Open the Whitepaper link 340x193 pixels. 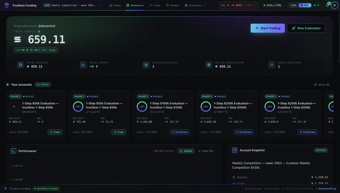(254, 188)
